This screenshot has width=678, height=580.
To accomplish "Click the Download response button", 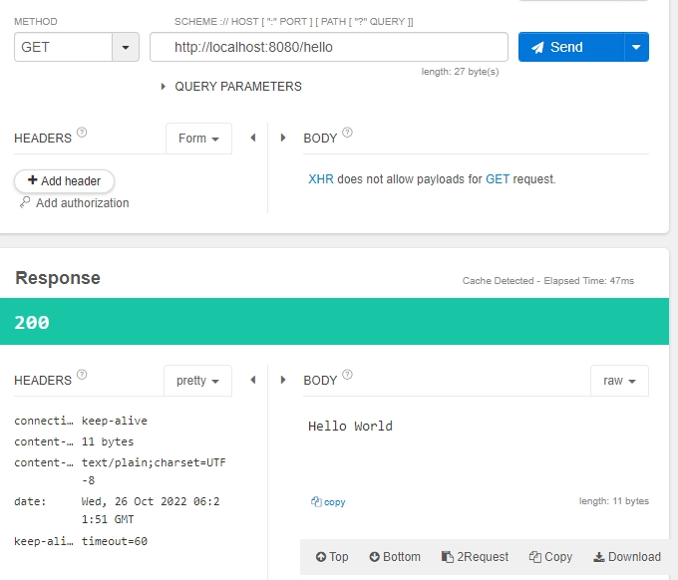I will [x=627, y=557].
